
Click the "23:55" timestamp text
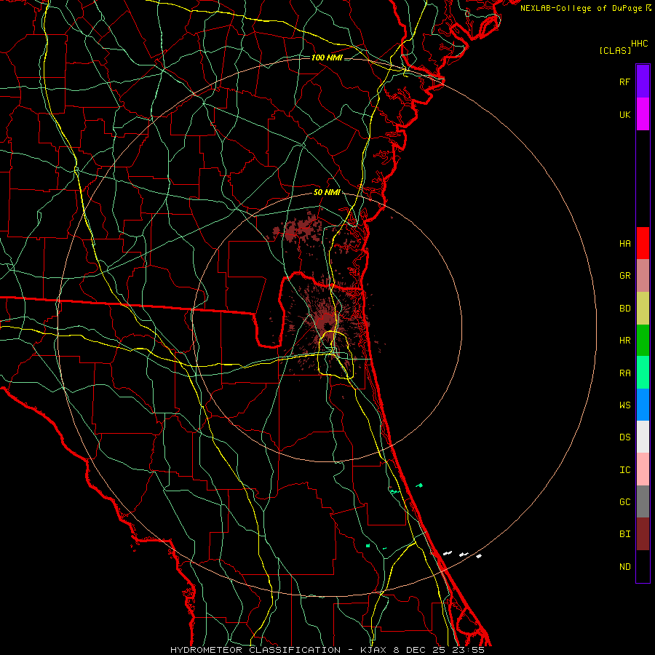467,650
